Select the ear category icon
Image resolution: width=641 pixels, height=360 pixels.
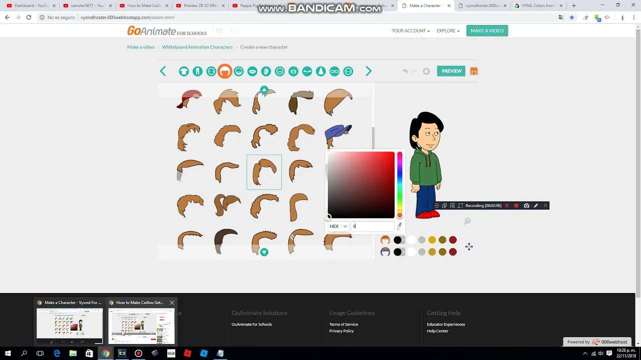(x=266, y=71)
